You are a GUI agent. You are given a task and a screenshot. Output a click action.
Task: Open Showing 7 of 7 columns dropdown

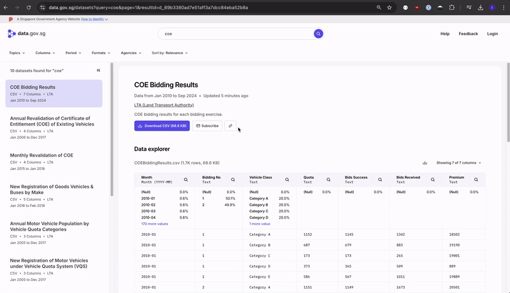[x=458, y=162]
